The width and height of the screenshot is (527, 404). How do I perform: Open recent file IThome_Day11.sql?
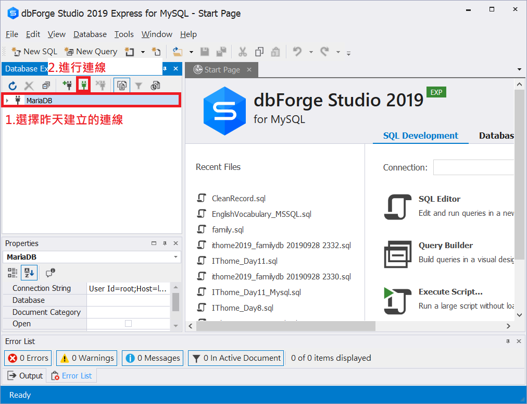click(245, 261)
